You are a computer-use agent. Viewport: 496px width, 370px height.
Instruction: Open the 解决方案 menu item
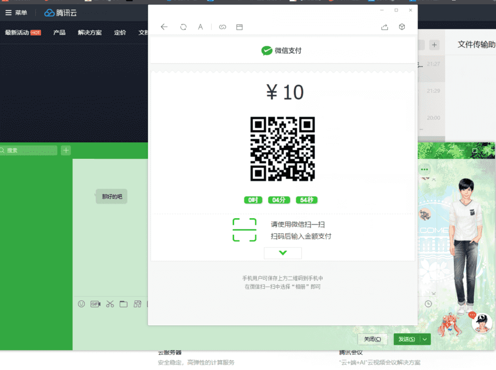(x=89, y=32)
